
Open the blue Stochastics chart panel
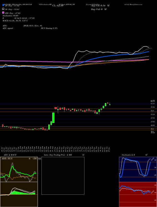coord(138,169)
